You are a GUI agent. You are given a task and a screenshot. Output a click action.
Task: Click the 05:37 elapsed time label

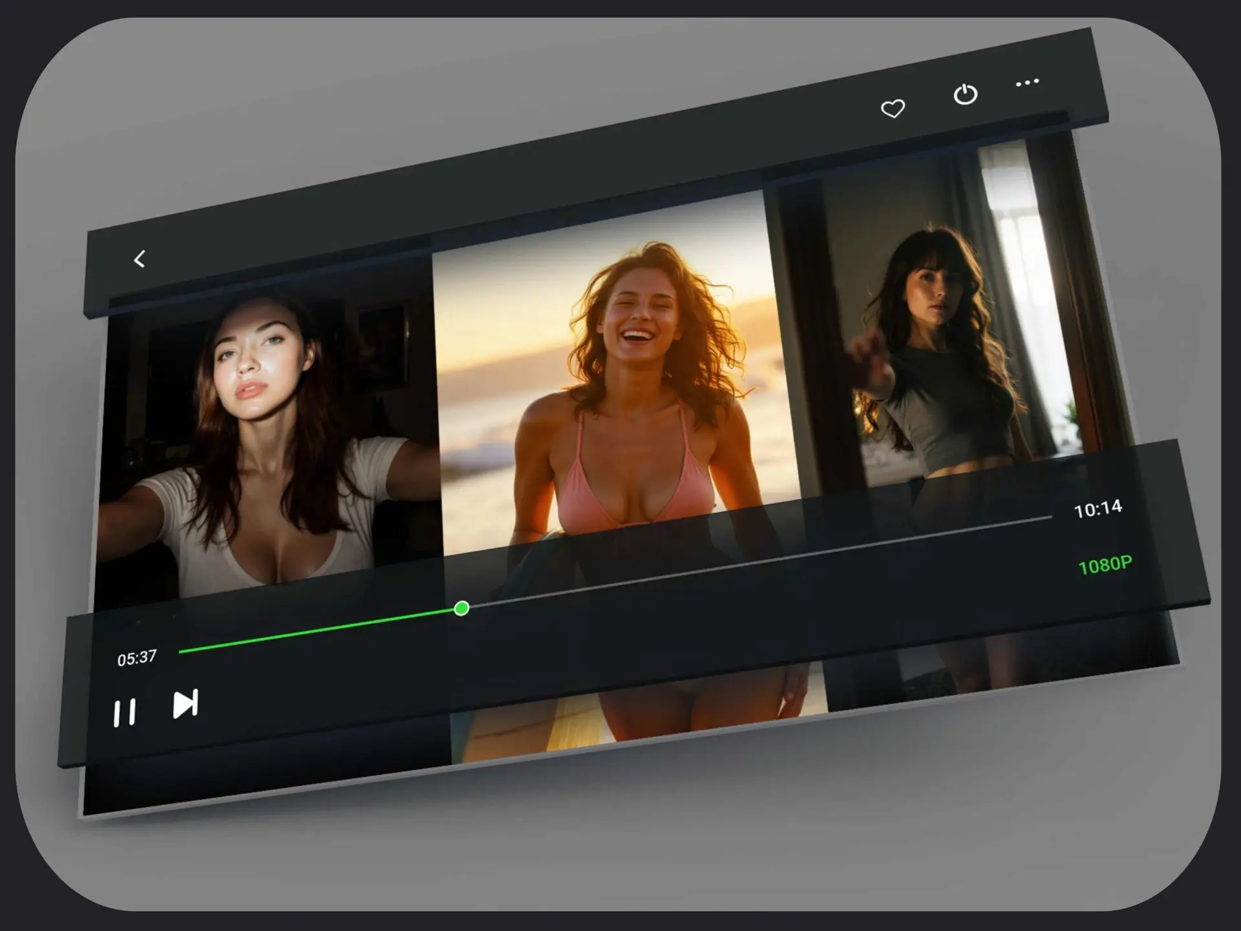(136, 659)
